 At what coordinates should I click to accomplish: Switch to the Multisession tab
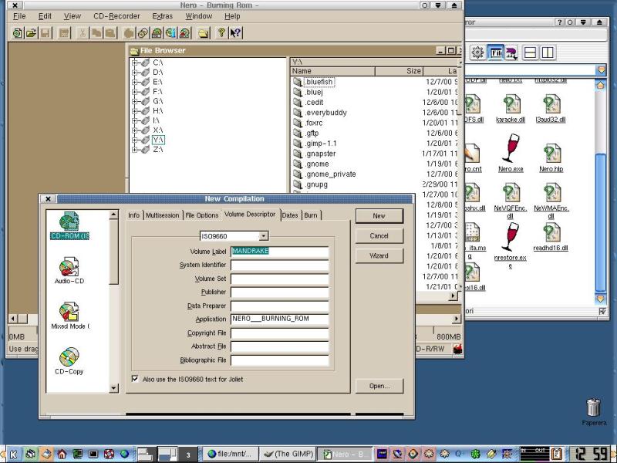tap(163, 215)
